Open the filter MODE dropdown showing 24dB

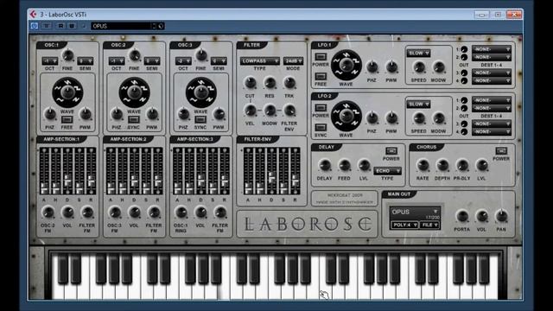click(293, 61)
